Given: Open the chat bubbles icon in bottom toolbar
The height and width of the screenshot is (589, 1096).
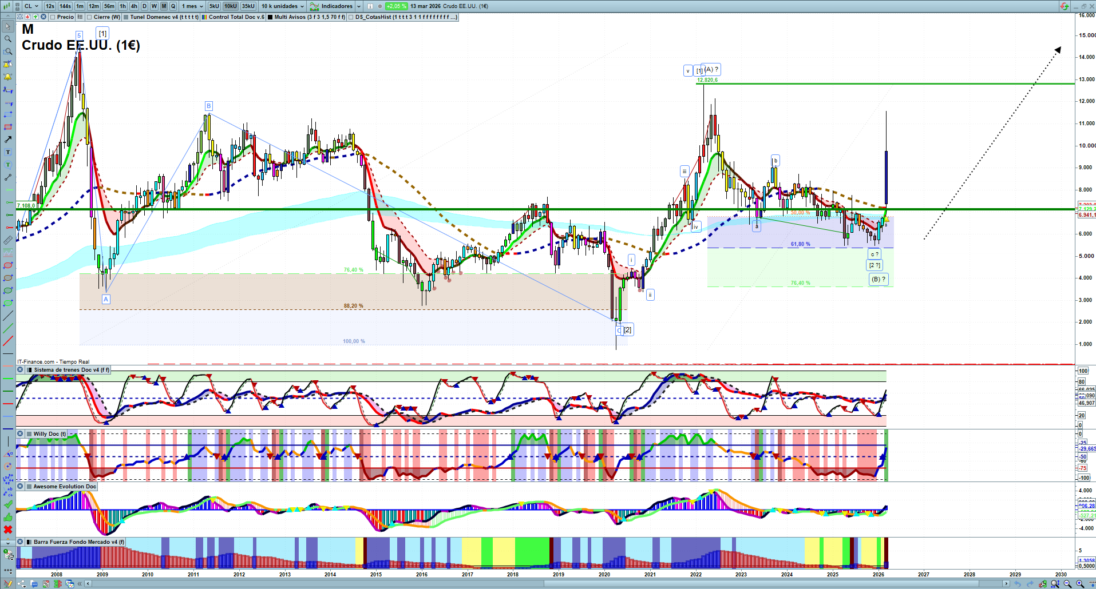Looking at the screenshot, I should (x=34, y=584).
